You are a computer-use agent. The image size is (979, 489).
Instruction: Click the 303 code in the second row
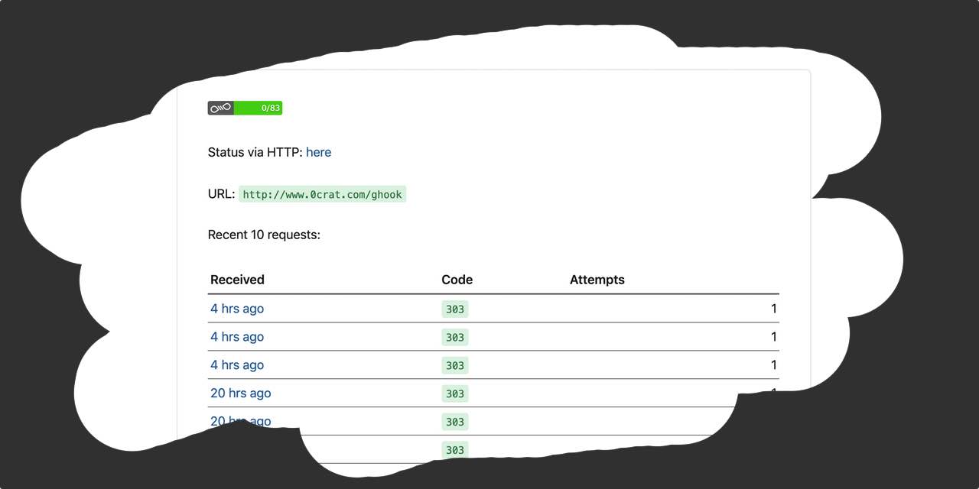455,338
